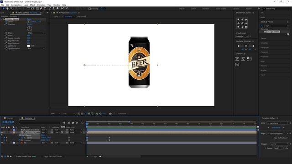Toggle visibility of Pre-comp 1 layer

point(2,133)
